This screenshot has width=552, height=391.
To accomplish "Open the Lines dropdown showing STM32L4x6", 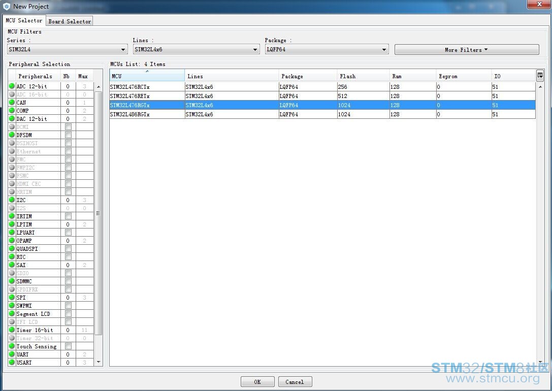I will 197,49.
